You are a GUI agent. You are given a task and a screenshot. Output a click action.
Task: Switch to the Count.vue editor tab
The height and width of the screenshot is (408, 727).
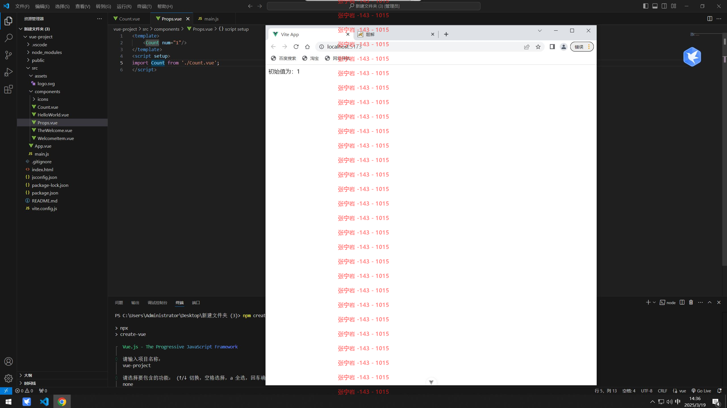[x=129, y=19]
